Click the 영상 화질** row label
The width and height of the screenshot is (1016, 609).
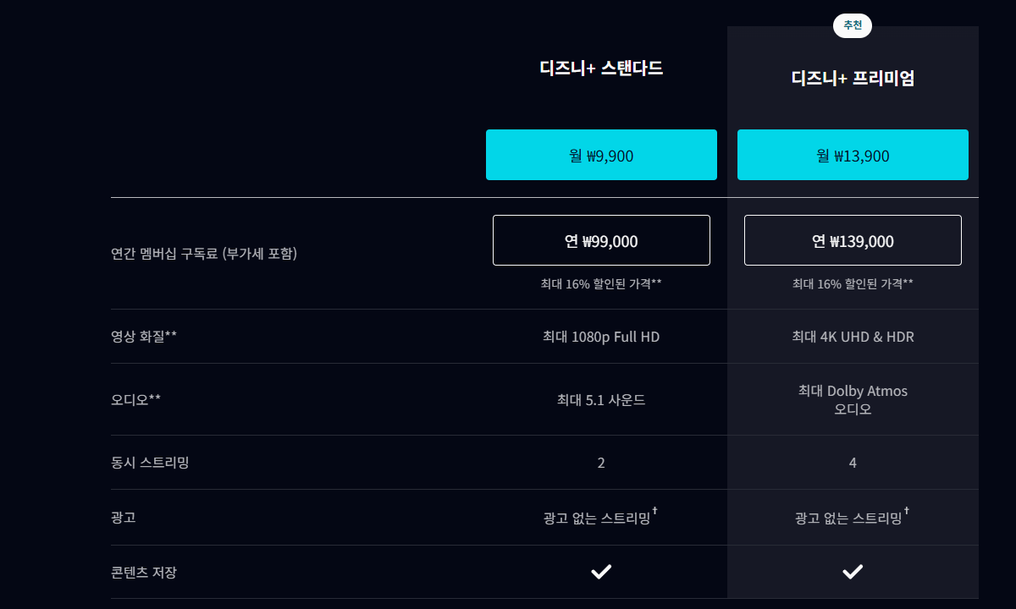[144, 337]
